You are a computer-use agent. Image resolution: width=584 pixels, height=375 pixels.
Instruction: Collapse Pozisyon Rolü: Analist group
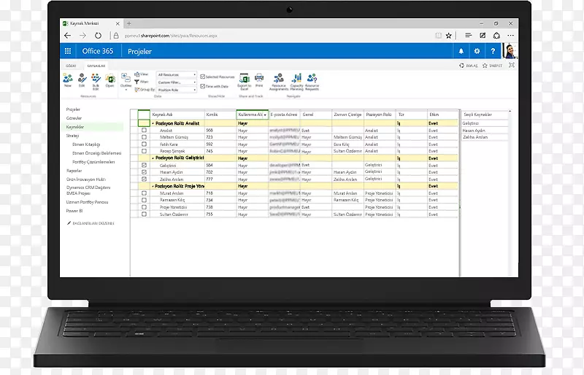click(x=153, y=123)
